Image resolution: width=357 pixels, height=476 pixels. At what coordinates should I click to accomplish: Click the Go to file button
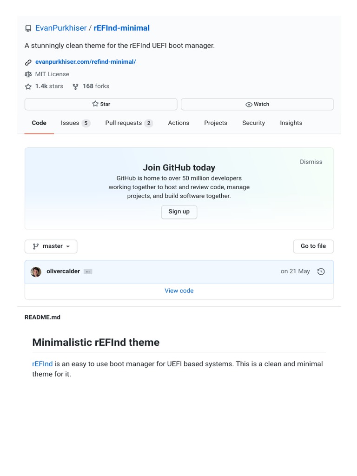(x=313, y=246)
